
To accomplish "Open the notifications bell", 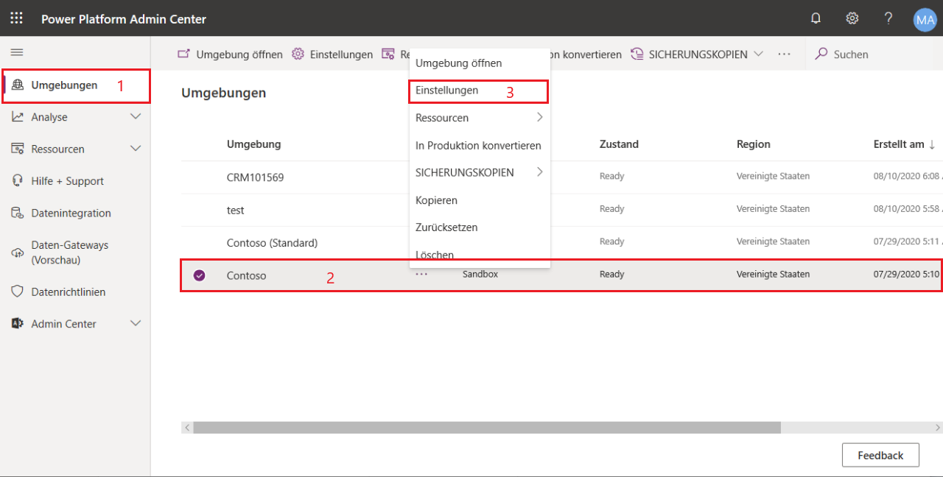I will 816,18.
